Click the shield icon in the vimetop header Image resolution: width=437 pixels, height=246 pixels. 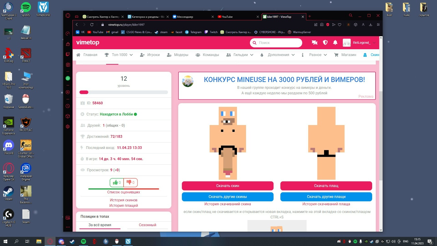[325, 43]
